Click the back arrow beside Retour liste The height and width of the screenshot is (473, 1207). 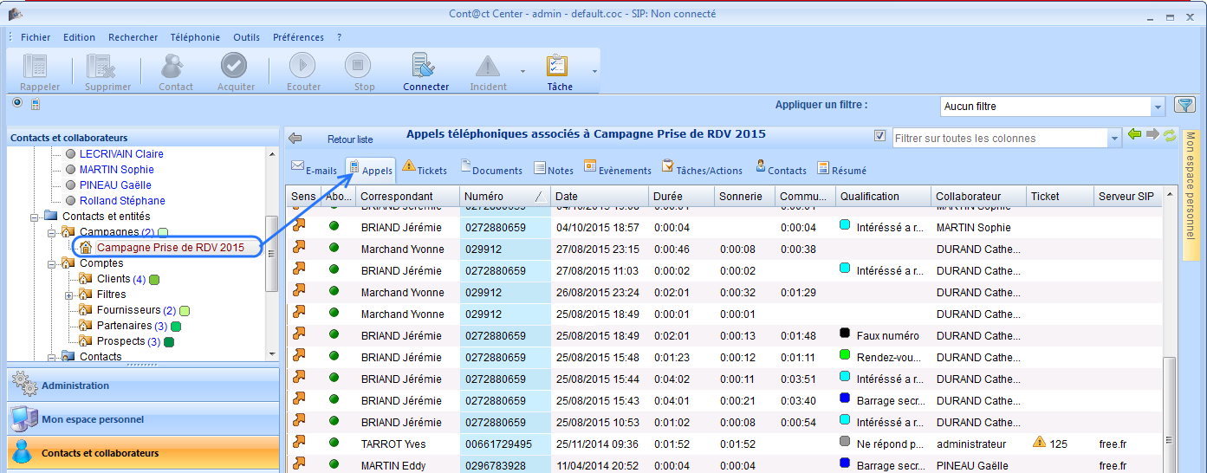(x=295, y=139)
